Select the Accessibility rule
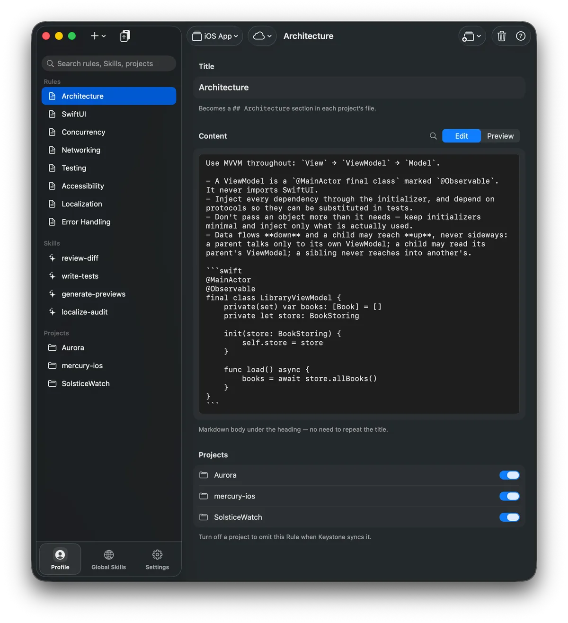 [109, 186]
